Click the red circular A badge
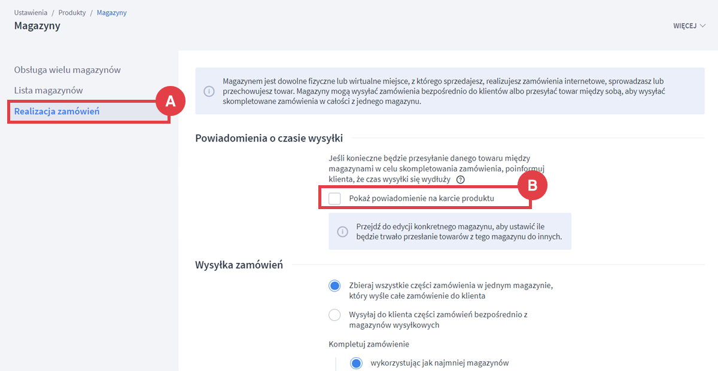 tap(171, 101)
